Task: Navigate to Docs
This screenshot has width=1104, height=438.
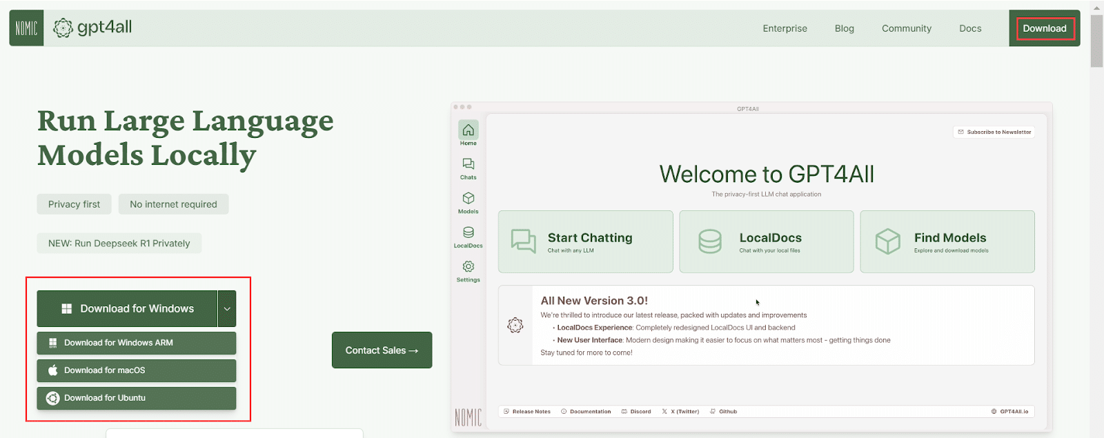Action: tap(969, 28)
